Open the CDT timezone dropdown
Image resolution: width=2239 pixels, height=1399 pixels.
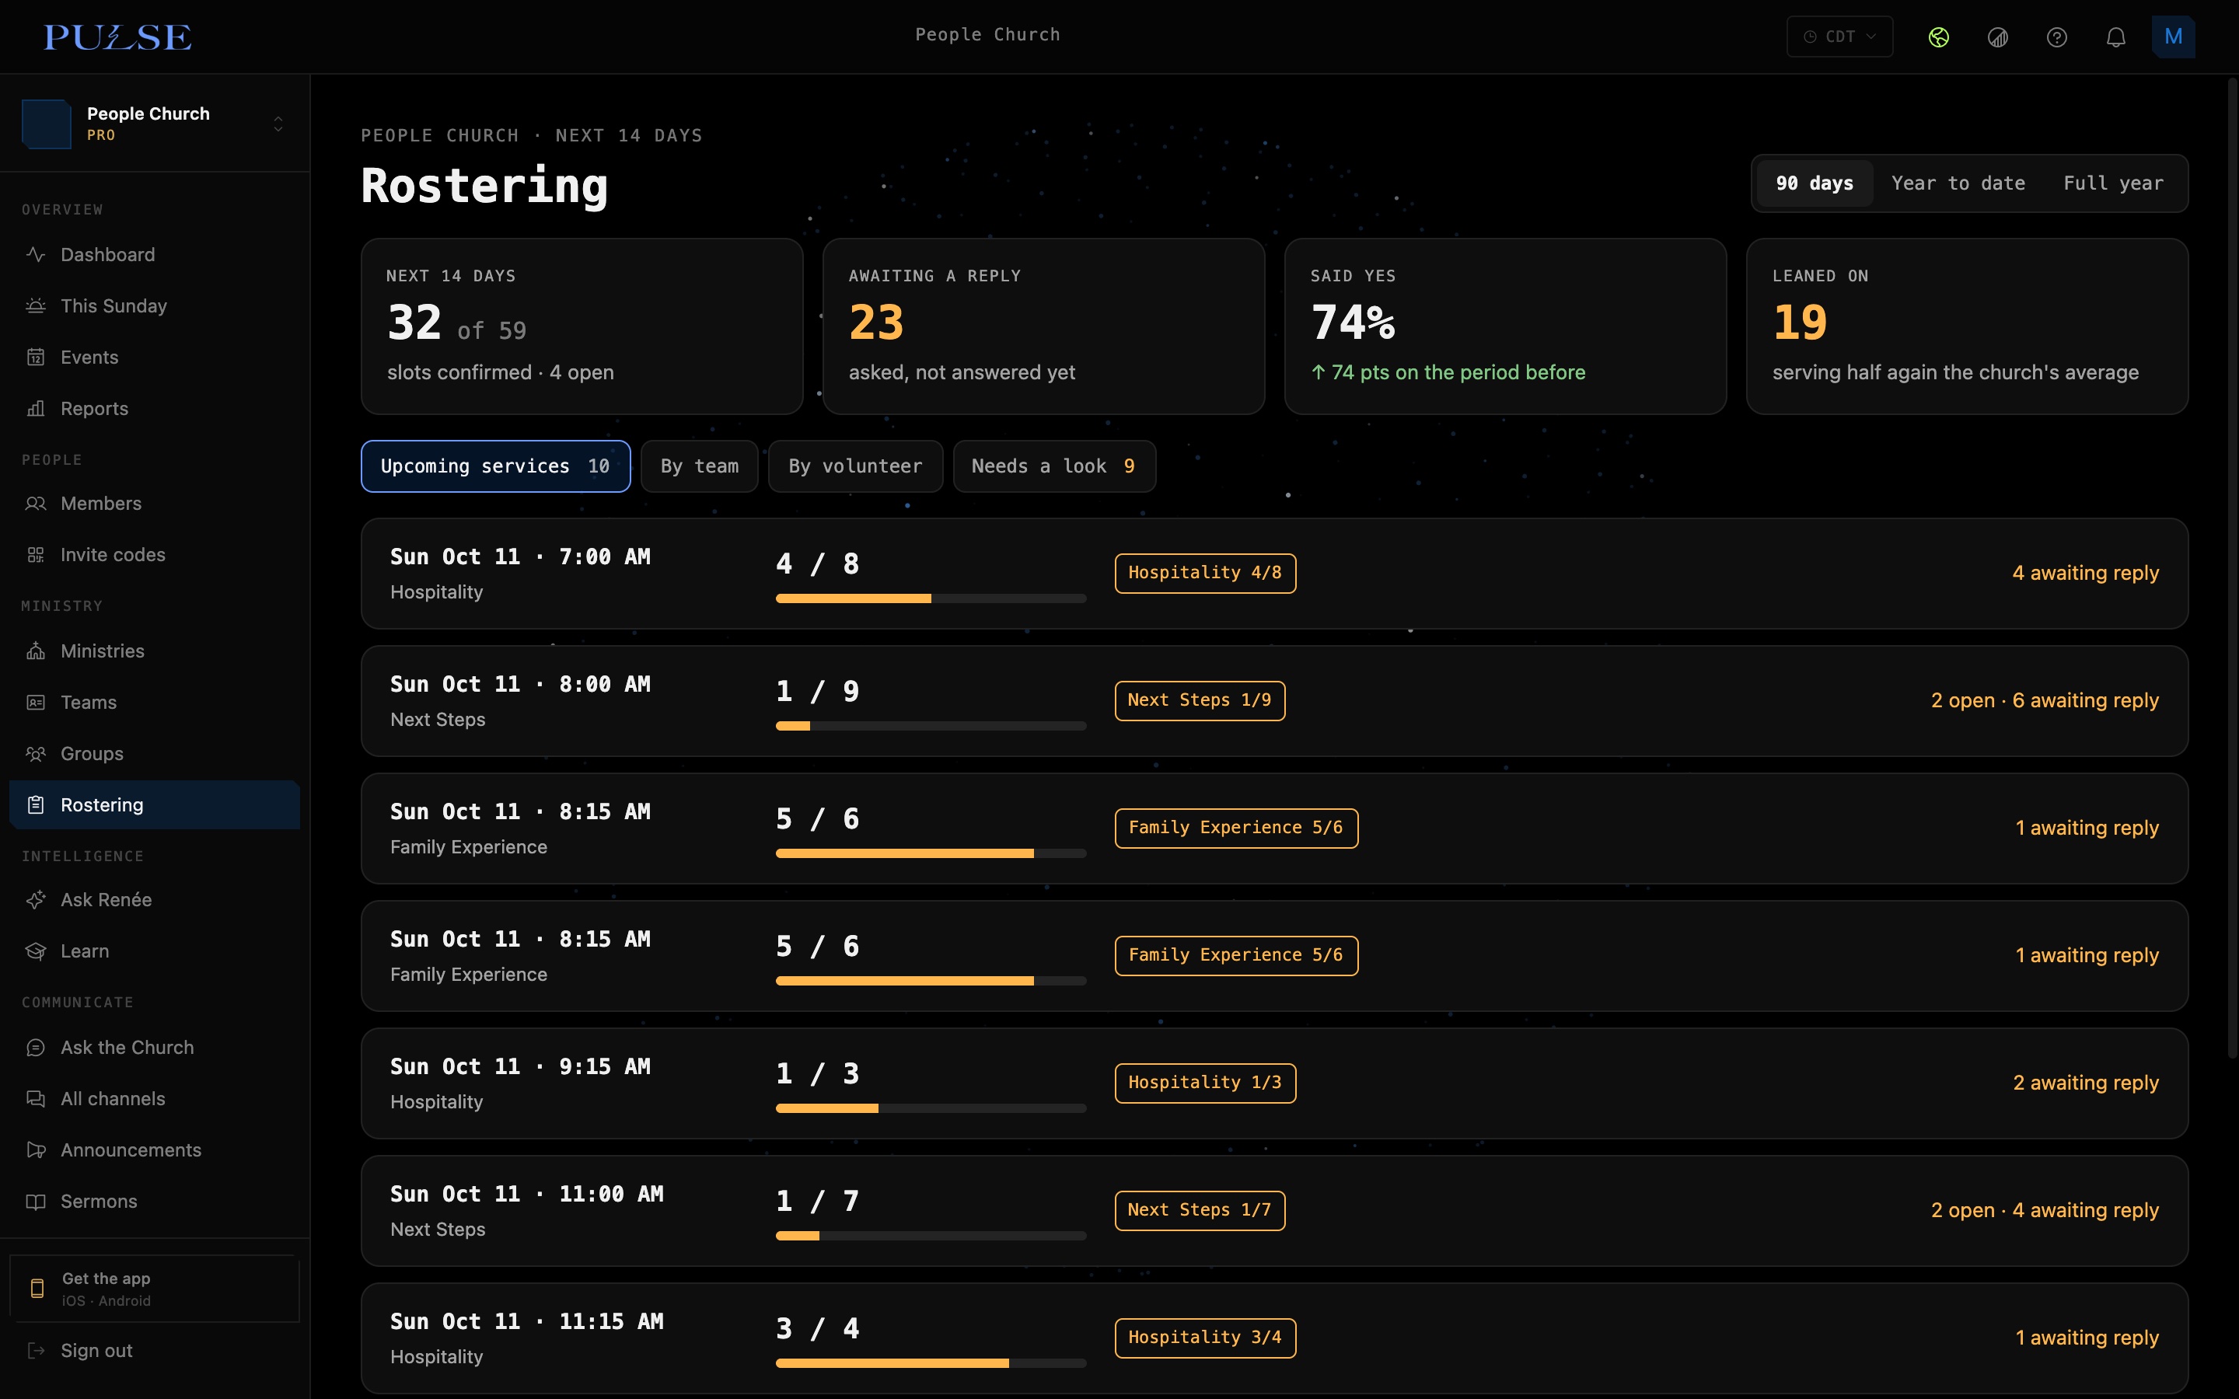[x=1839, y=37]
